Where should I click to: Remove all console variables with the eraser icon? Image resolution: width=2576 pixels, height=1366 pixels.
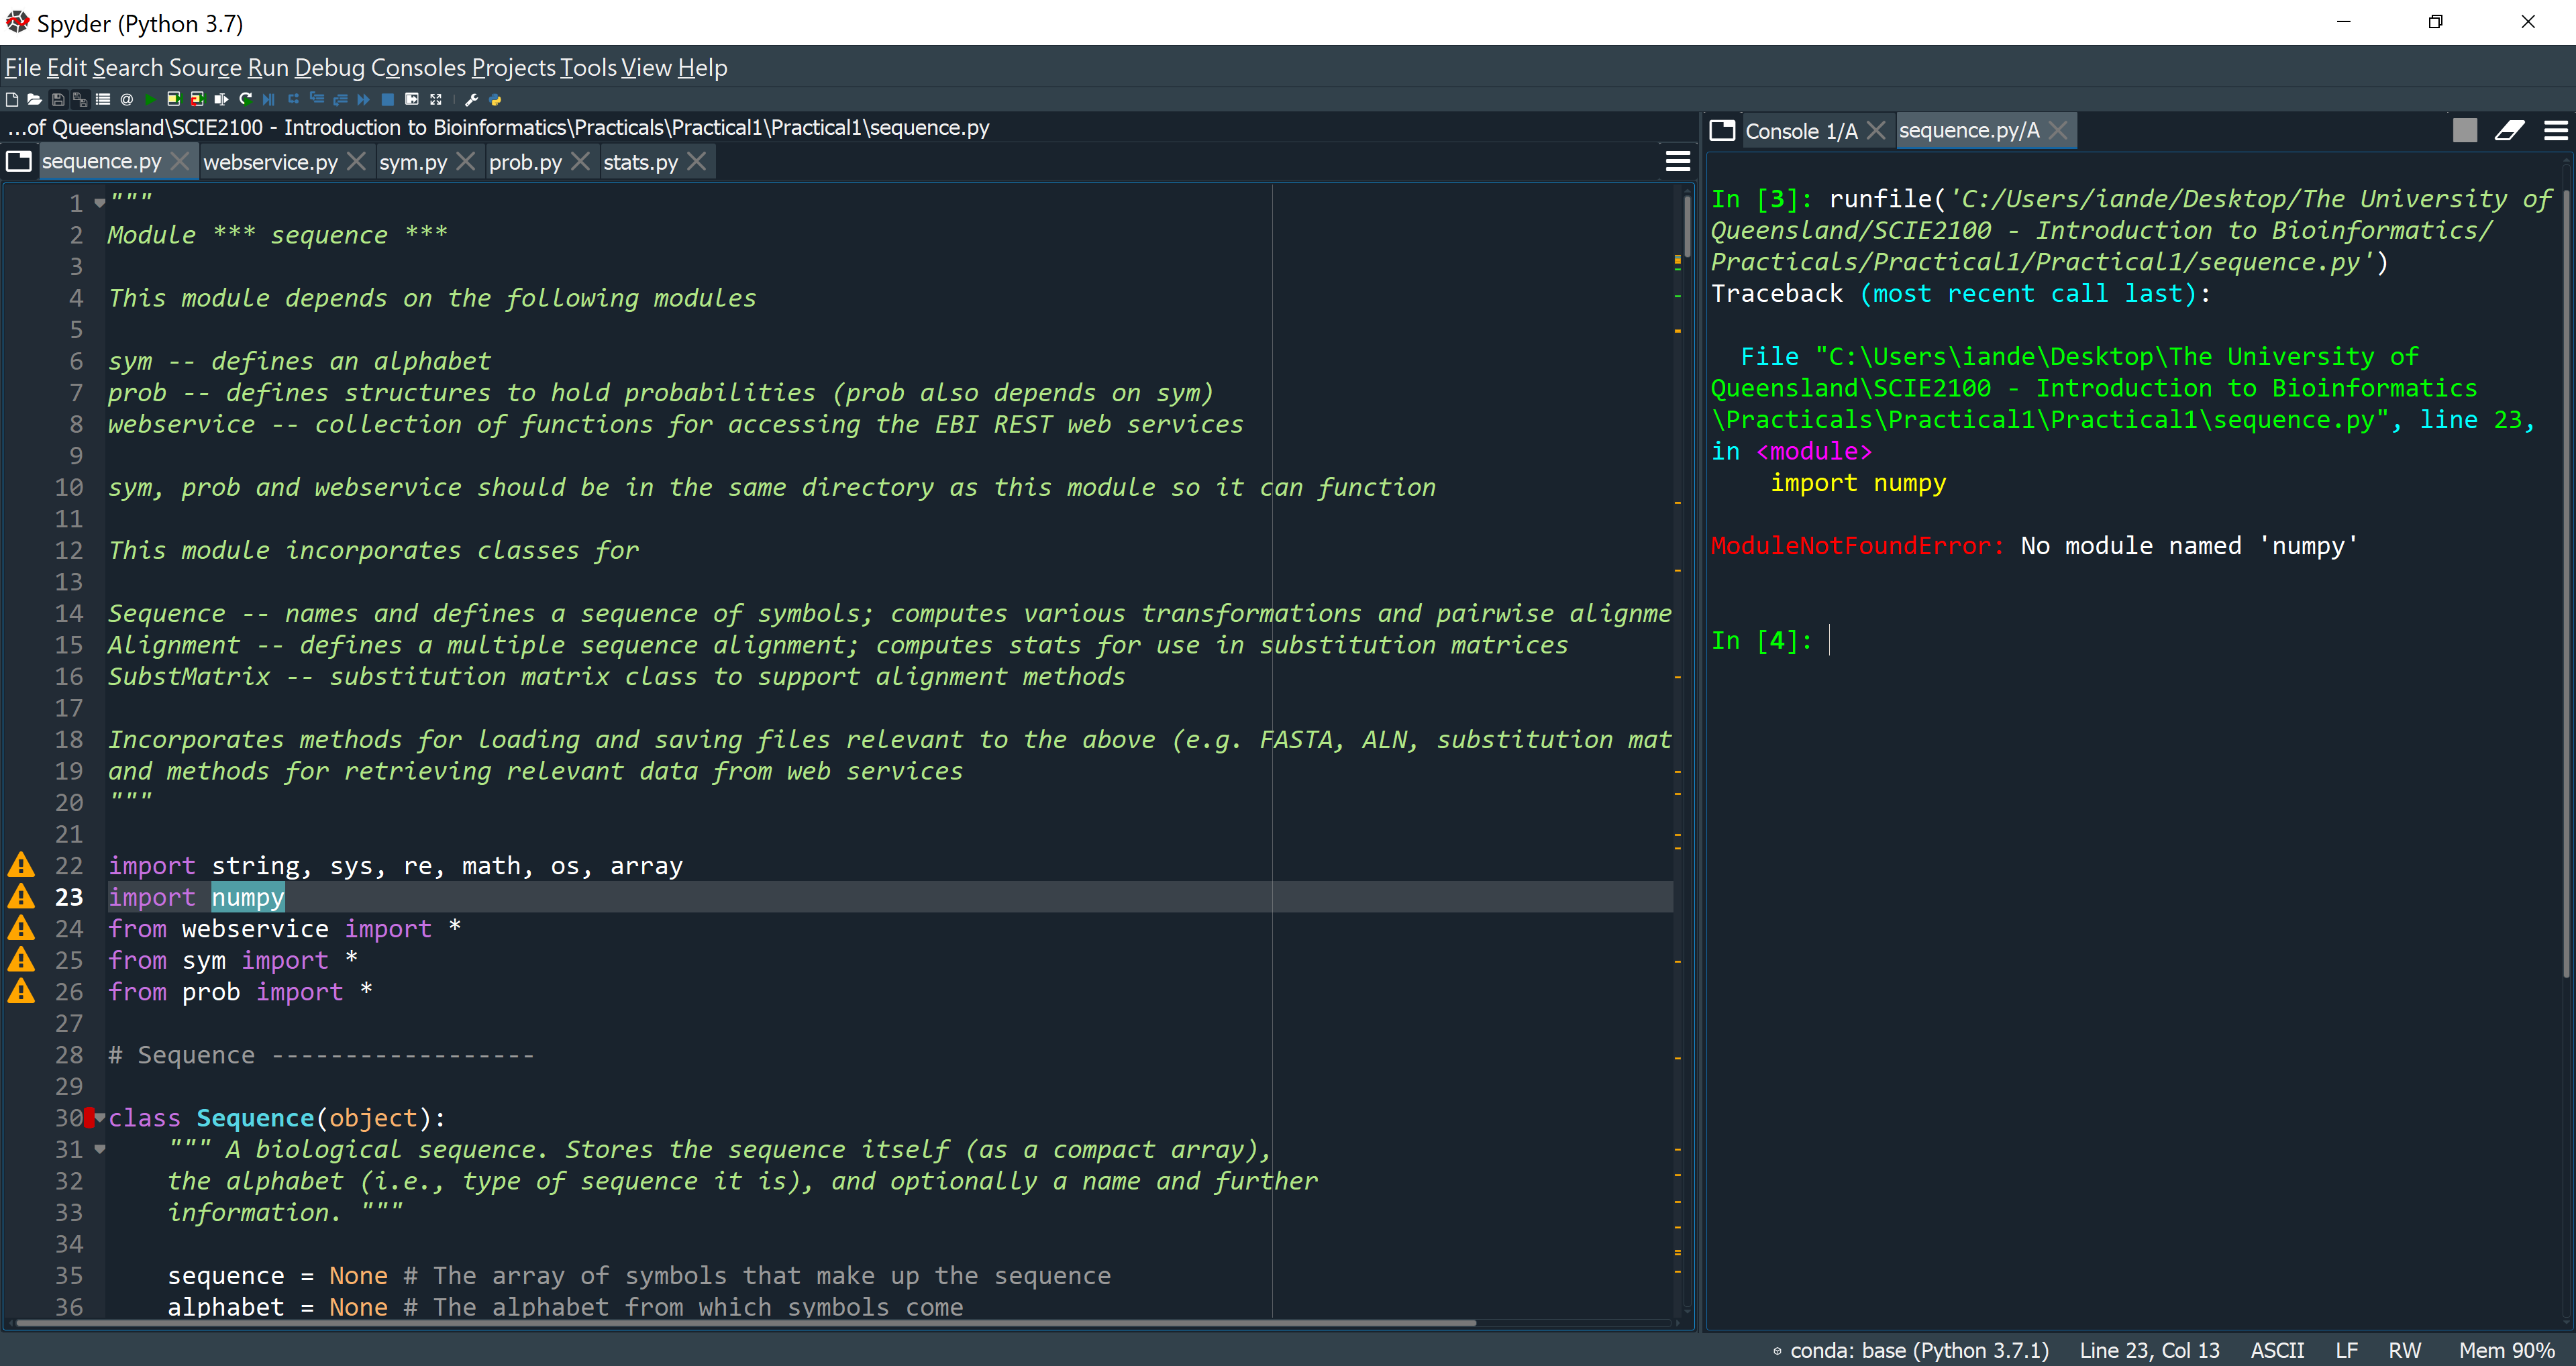2510,130
